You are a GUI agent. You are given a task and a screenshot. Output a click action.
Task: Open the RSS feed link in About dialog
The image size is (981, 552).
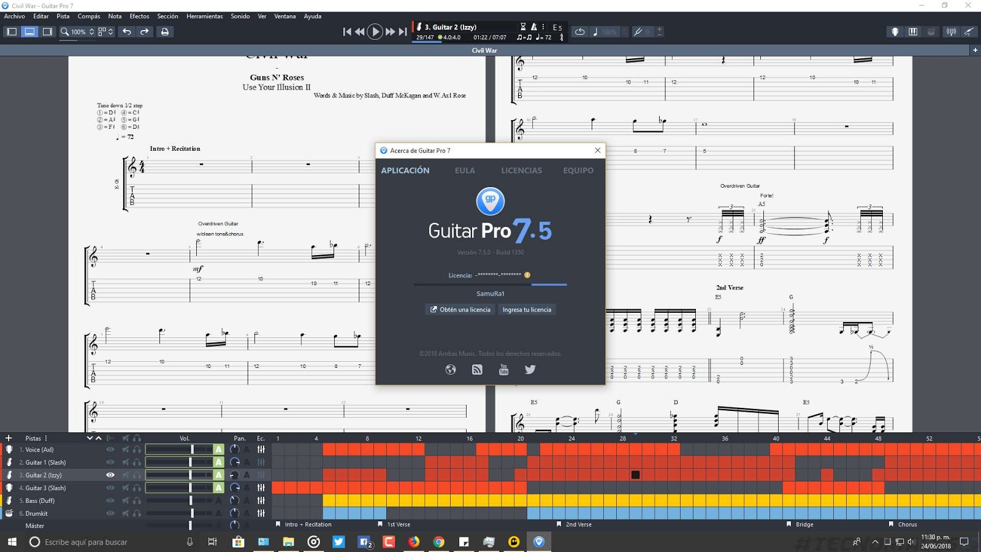477,369
